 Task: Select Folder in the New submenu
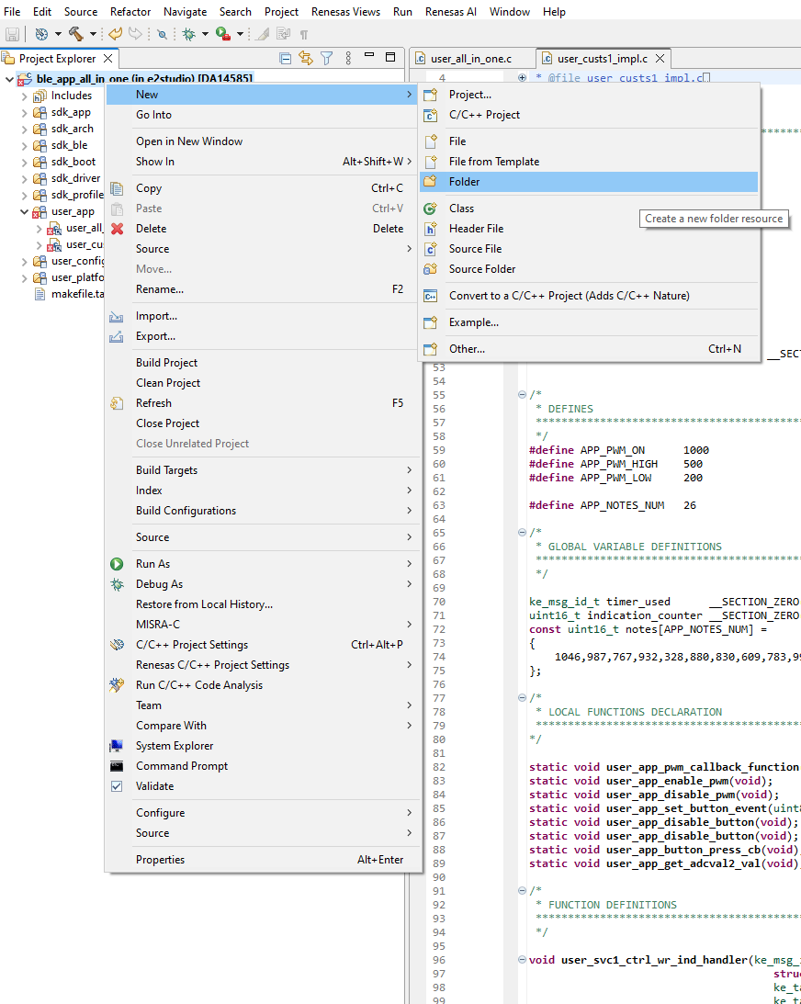(x=589, y=182)
